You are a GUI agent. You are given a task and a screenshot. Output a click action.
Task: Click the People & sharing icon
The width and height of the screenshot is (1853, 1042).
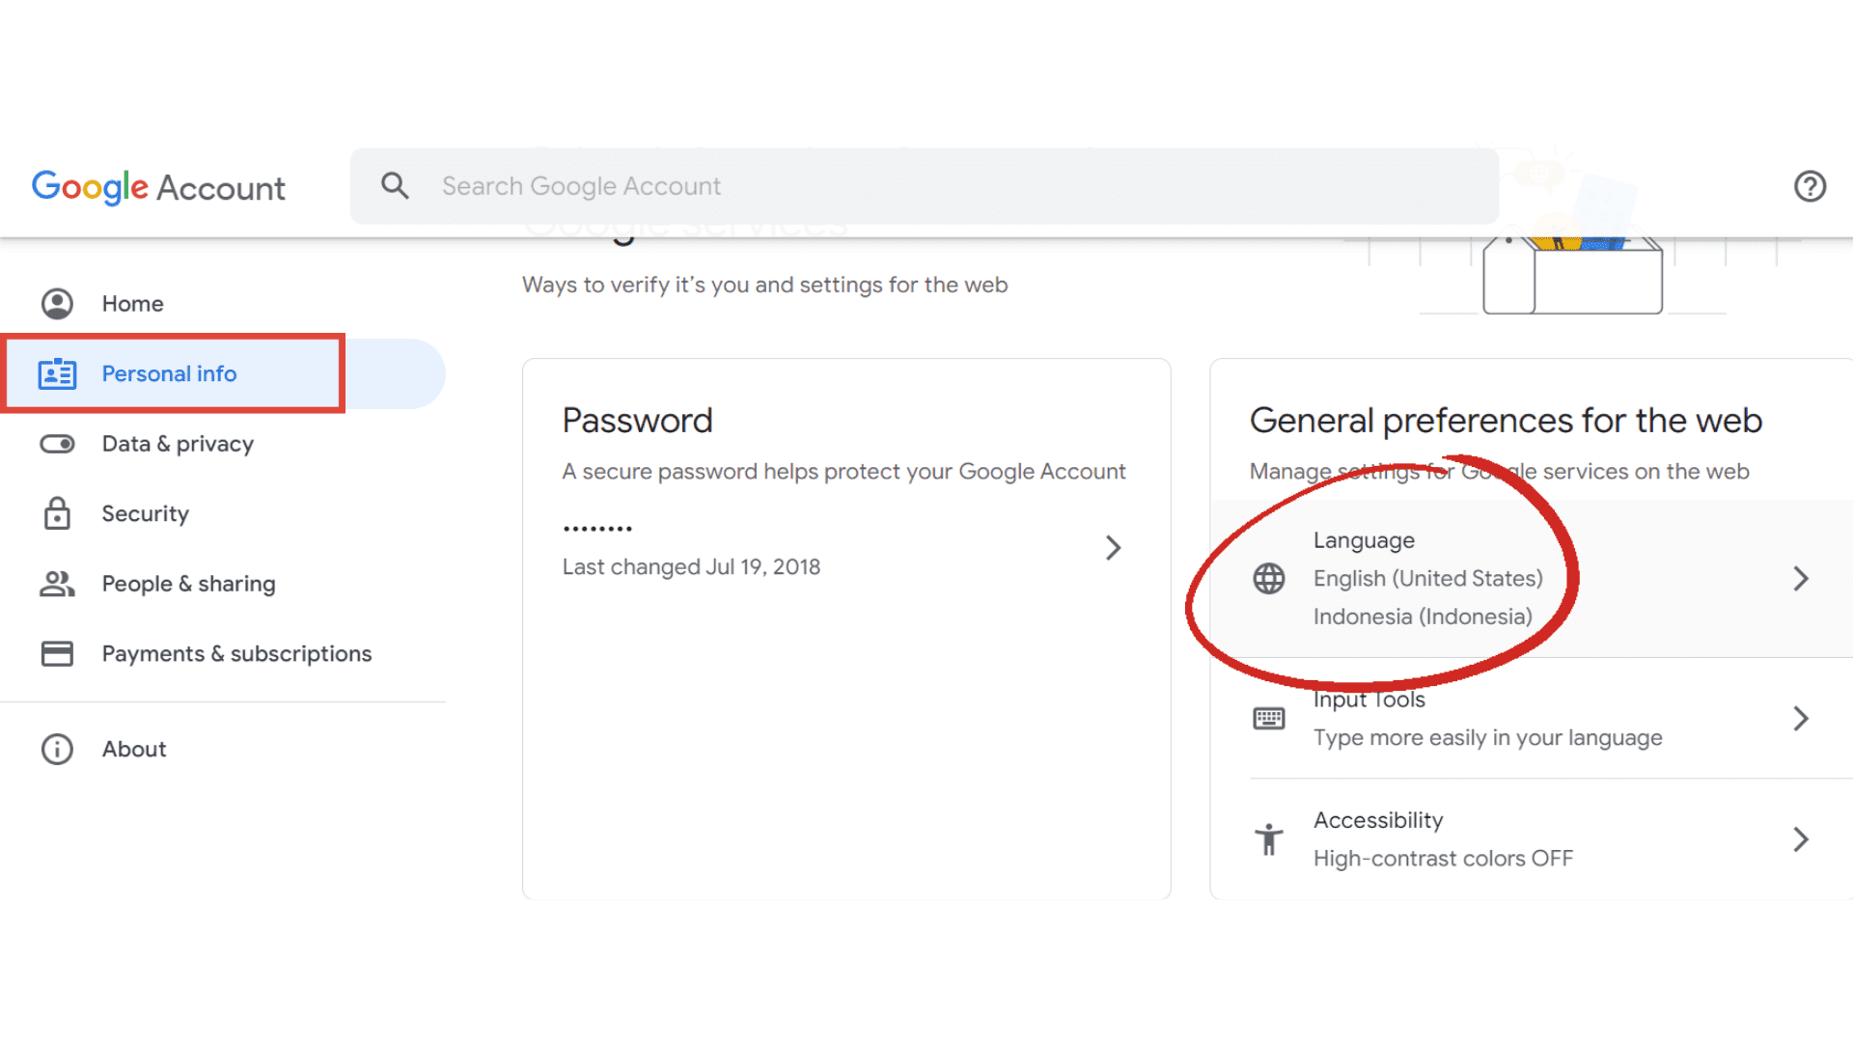point(57,584)
